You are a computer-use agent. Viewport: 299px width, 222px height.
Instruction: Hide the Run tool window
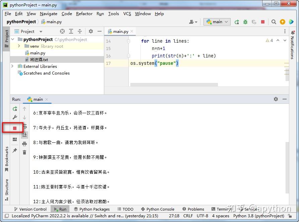coord(285,99)
